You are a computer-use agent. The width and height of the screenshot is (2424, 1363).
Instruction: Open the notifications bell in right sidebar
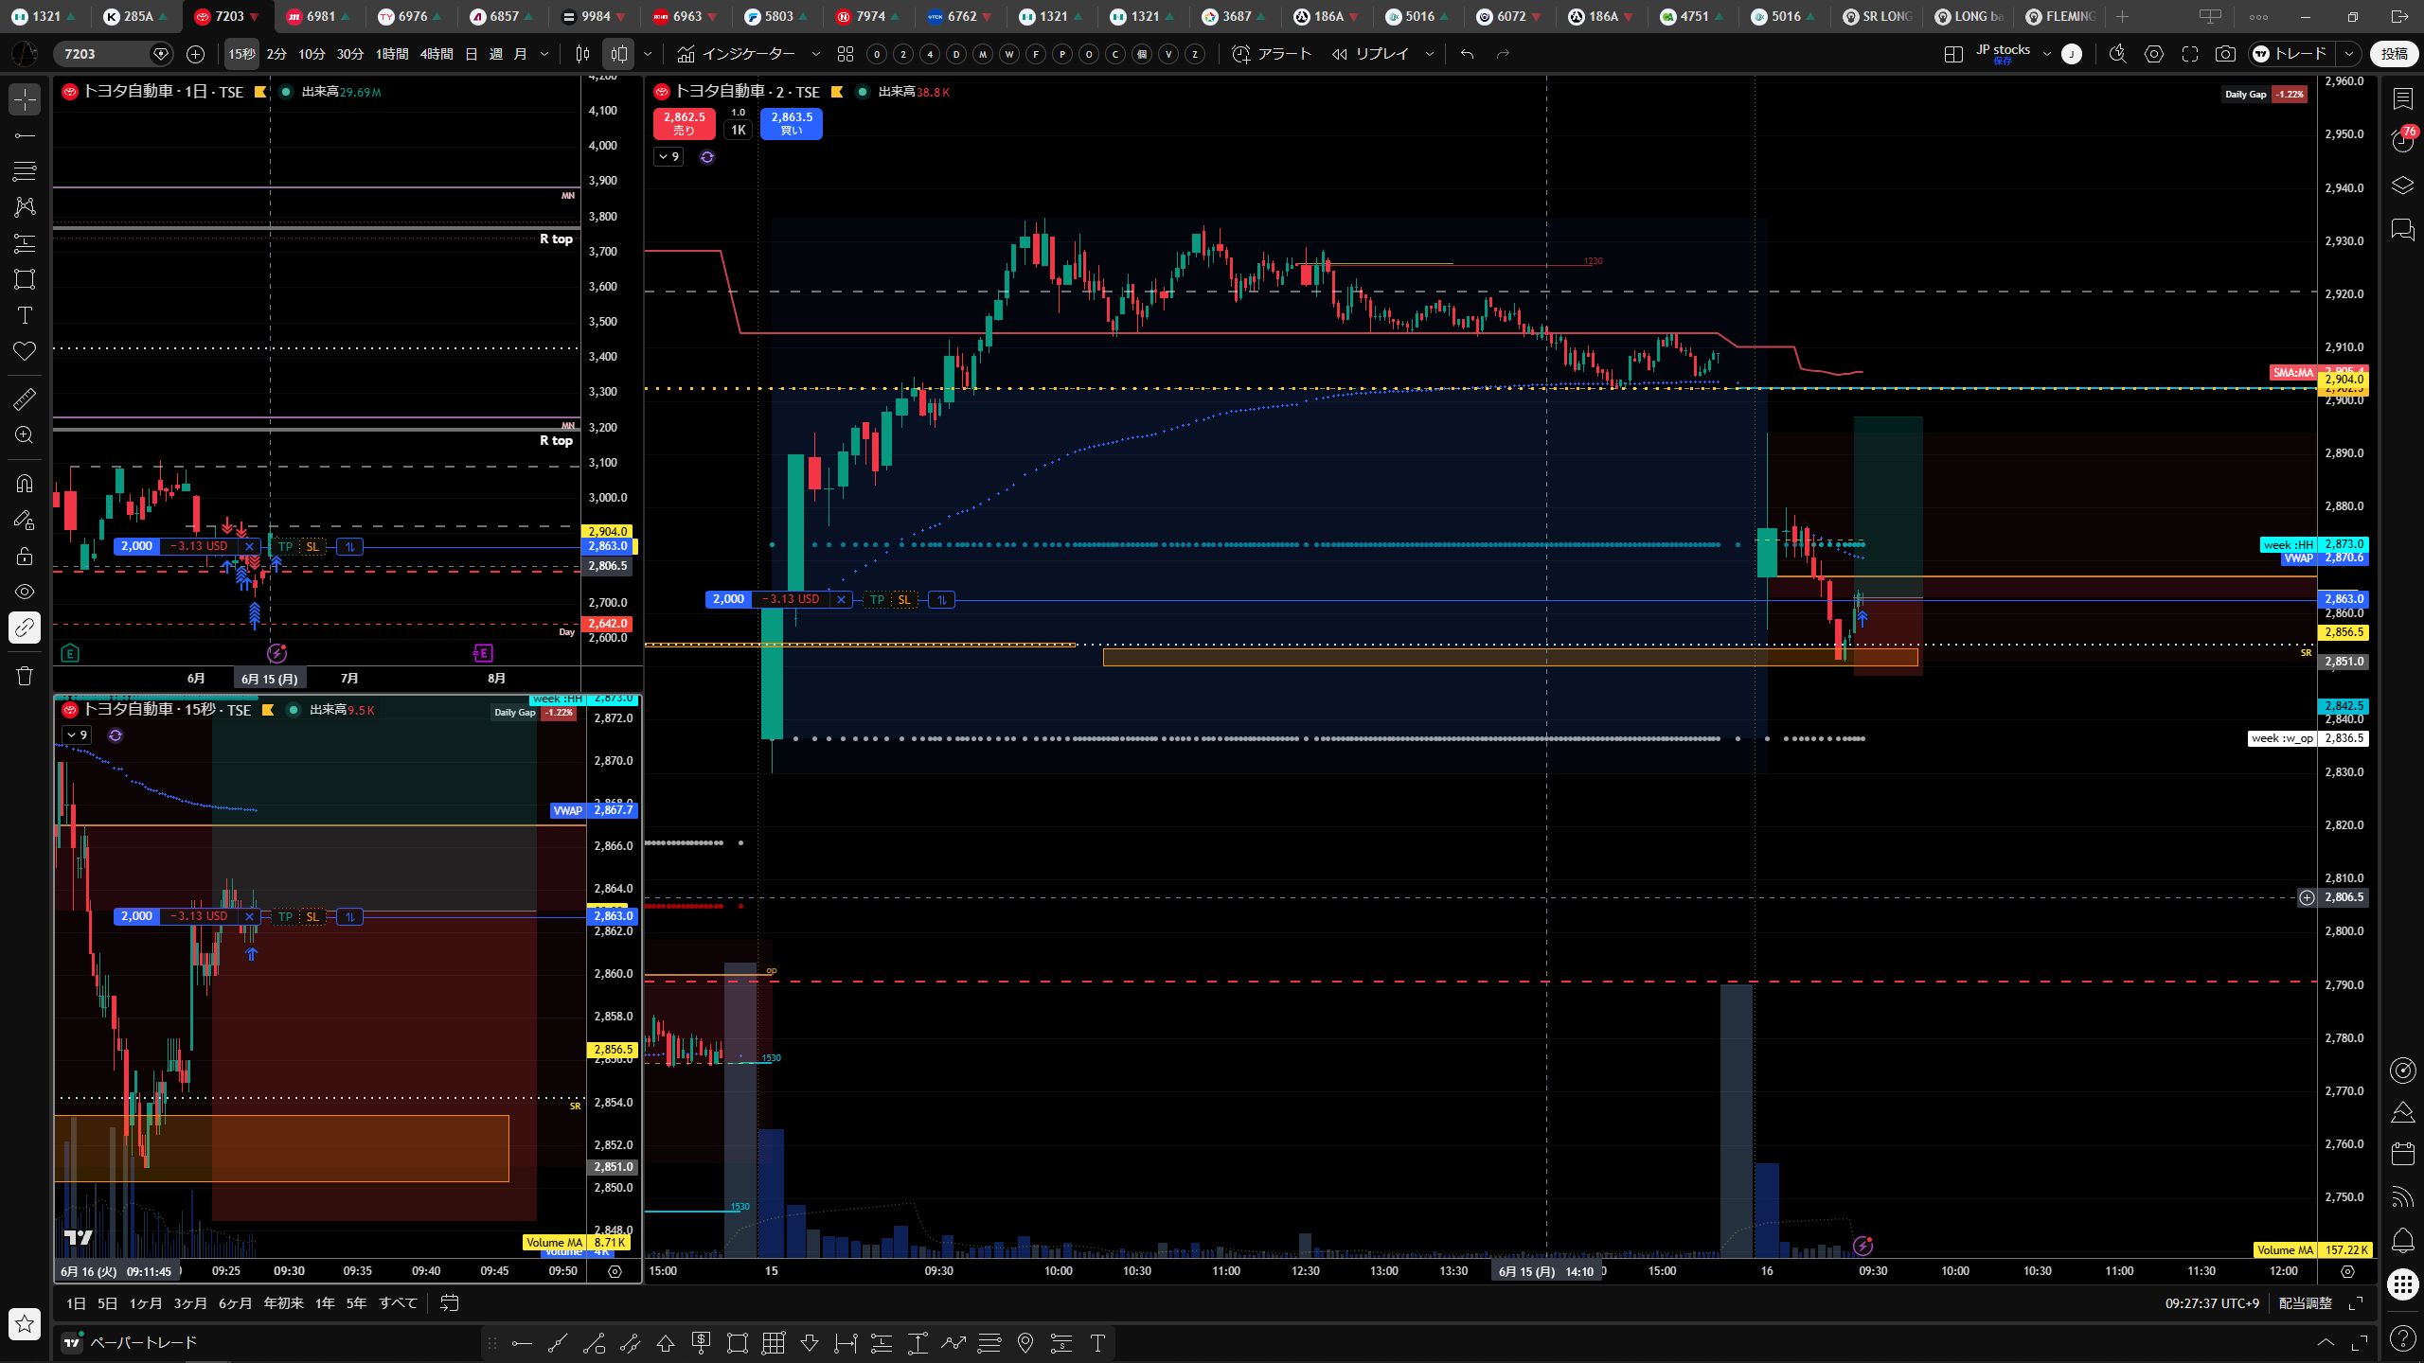[x=2402, y=1240]
